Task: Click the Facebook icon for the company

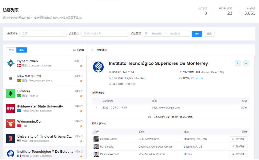Action: [x=238, y=63]
